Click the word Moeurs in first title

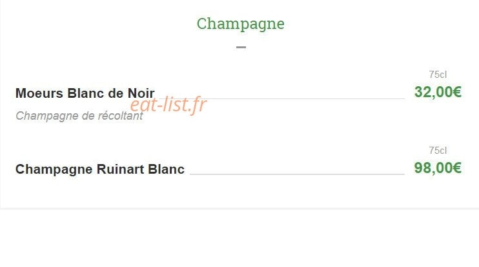coord(39,93)
